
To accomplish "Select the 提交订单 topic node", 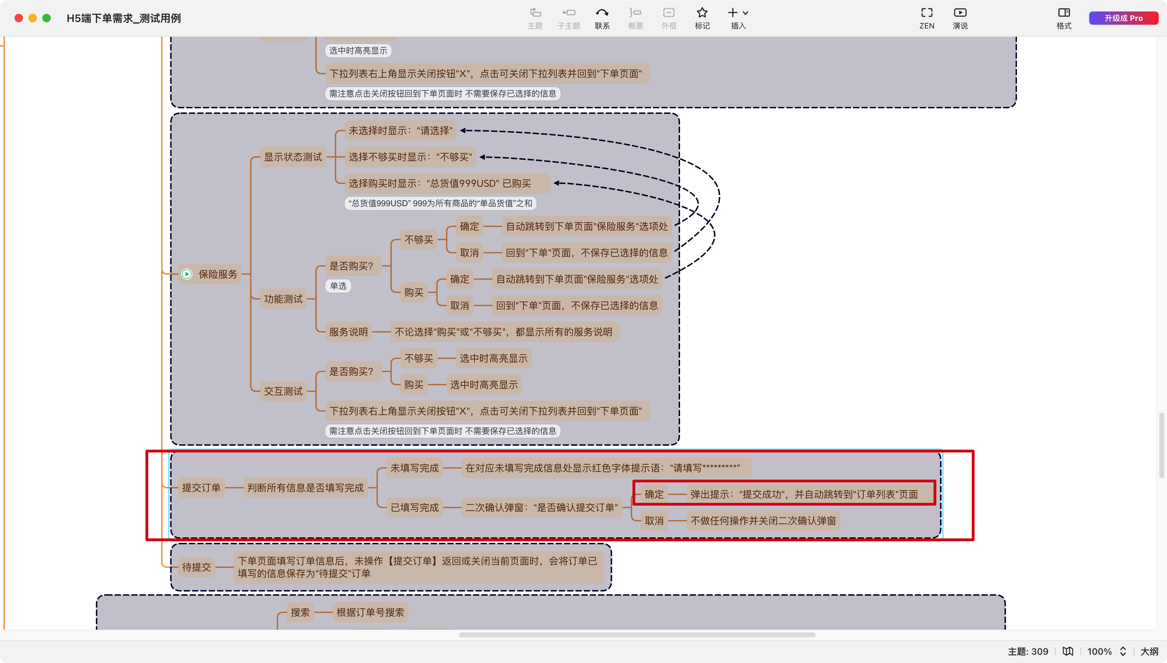I will (x=201, y=488).
